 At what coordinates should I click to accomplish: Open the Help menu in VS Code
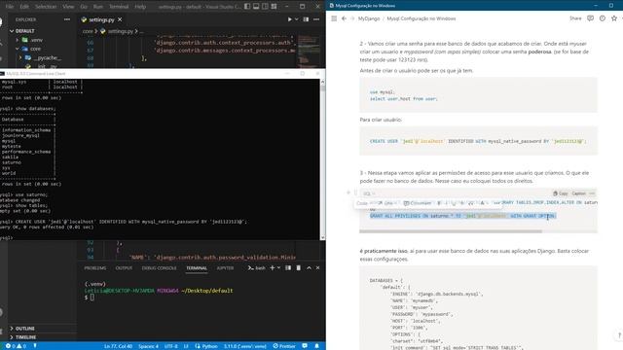click(x=140, y=7)
